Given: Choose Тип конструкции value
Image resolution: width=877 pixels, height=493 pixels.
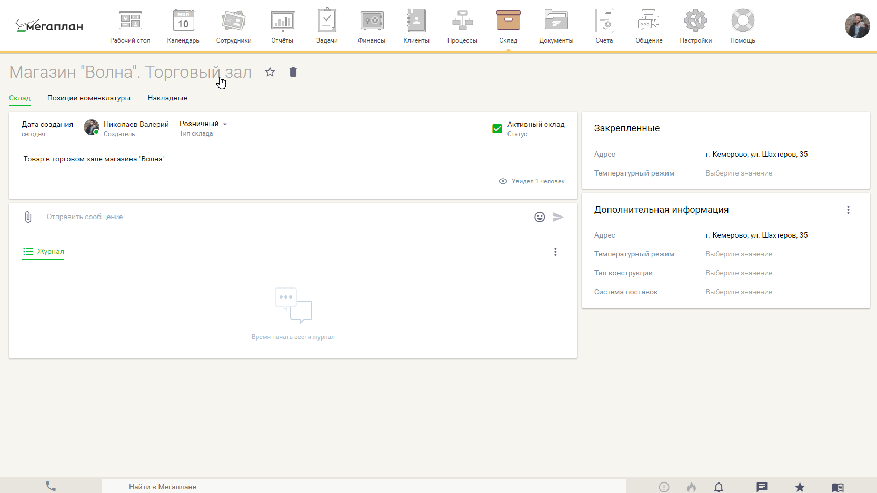Looking at the screenshot, I should pos(739,273).
